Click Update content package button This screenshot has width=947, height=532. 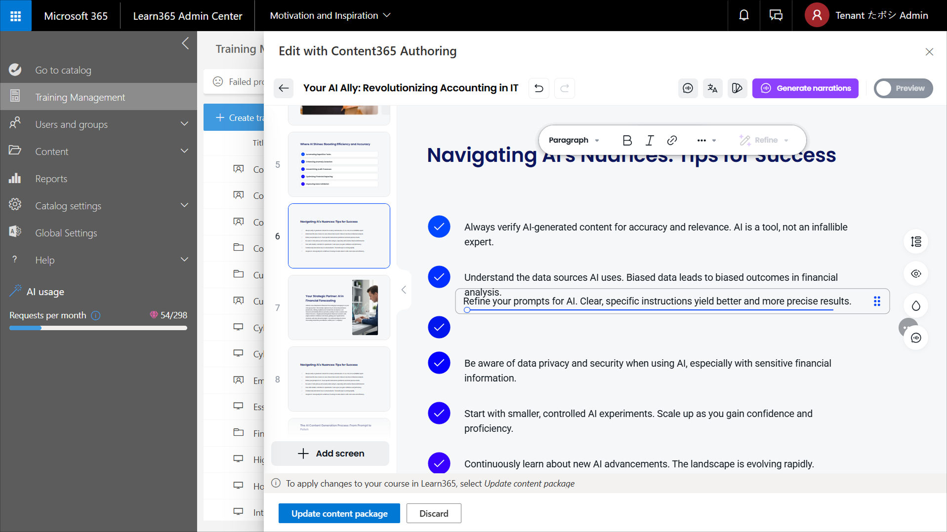tap(339, 513)
